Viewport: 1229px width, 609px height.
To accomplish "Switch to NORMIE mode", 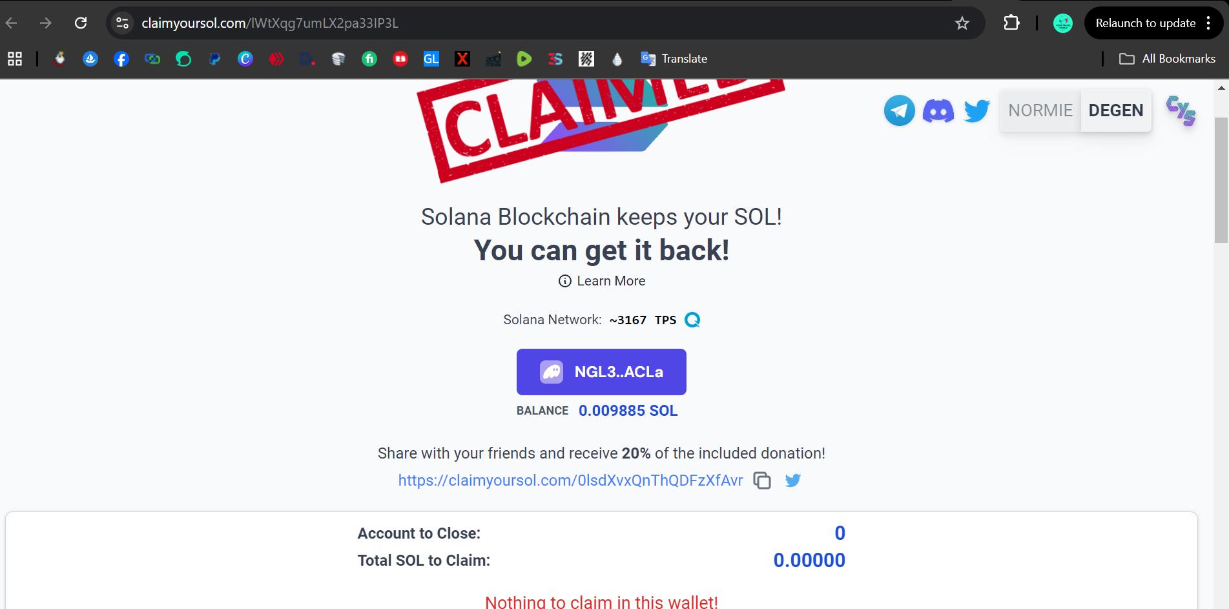I will 1040,110.
